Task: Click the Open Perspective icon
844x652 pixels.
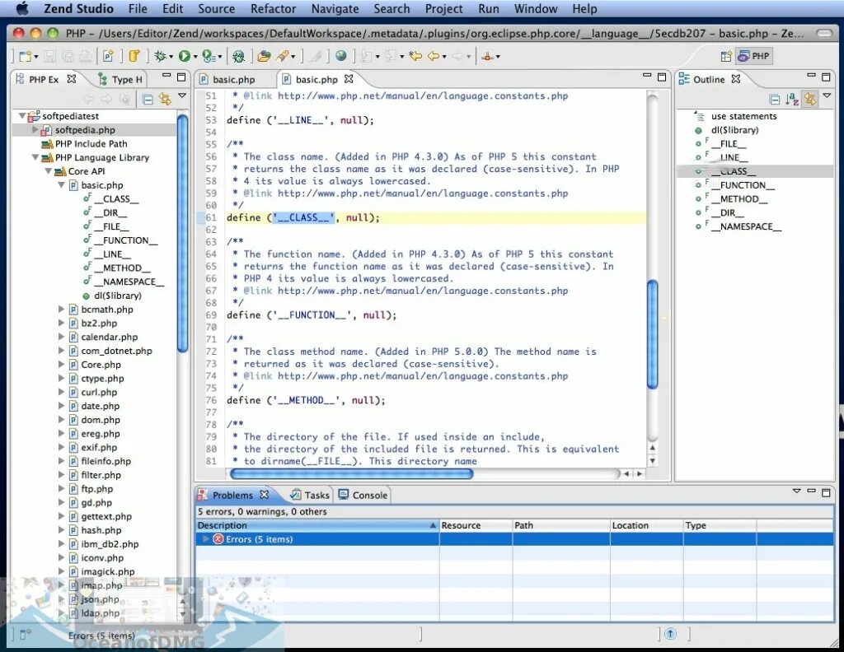Action: pyautogui.click(x=726, y=56)
